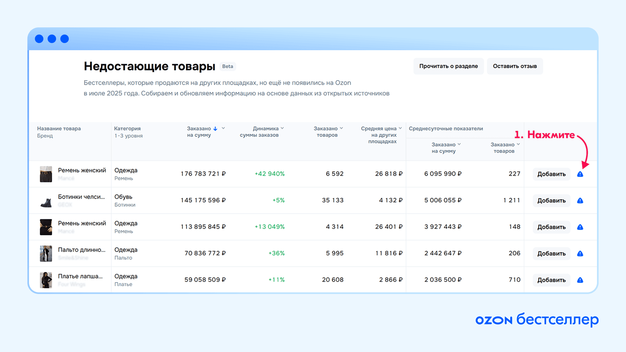
Task: Click the Пальто subcategory label
Action: coord(123,257)
